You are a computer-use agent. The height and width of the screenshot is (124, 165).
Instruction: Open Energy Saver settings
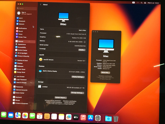click(x=20, y=72)
